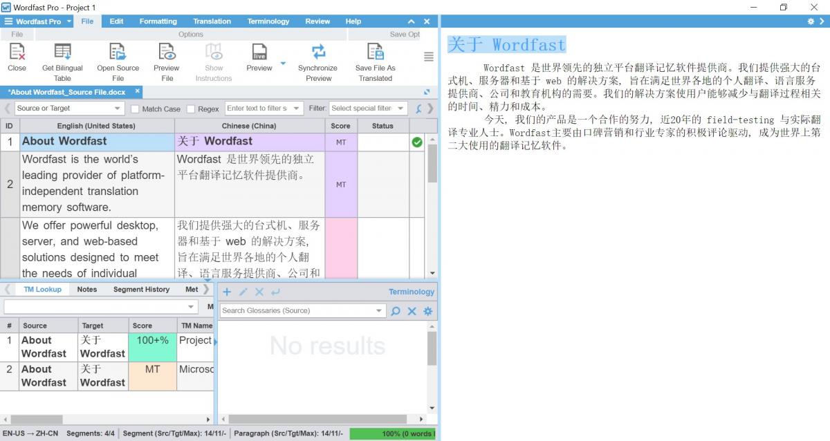Open the Source or Target dropdown

click(x=68, y=109)
